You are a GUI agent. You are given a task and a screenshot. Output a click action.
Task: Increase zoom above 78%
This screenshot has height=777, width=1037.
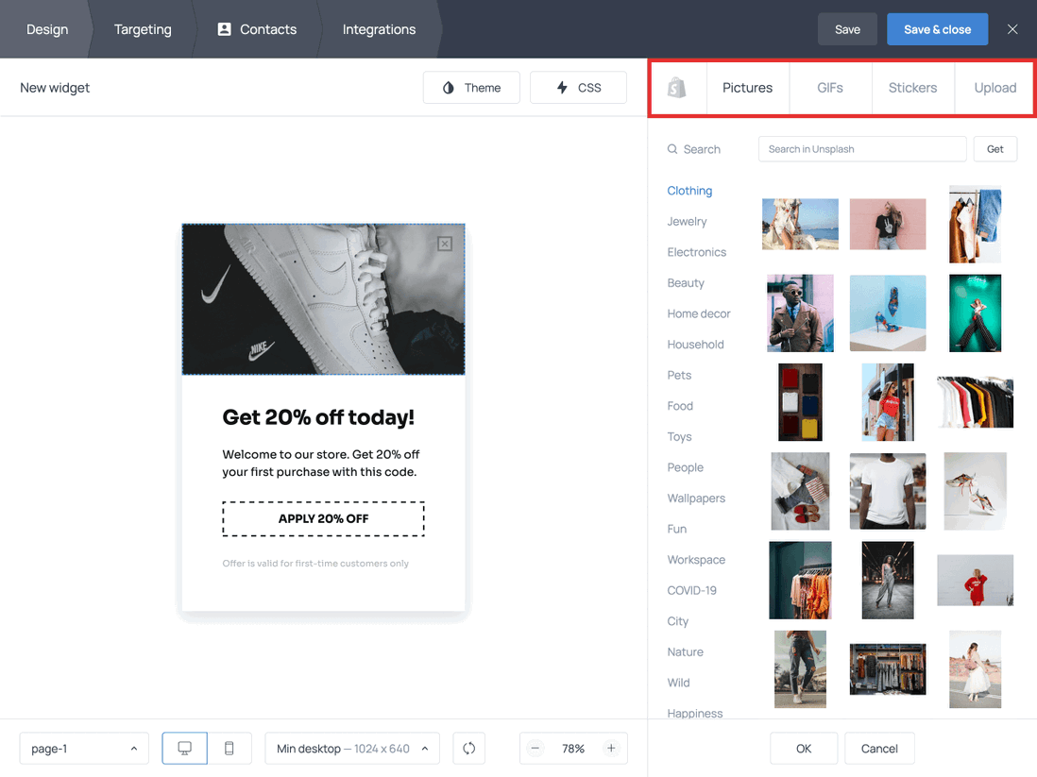[x=612, y=748]
